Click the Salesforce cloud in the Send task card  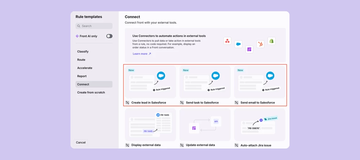coord(216,76)
